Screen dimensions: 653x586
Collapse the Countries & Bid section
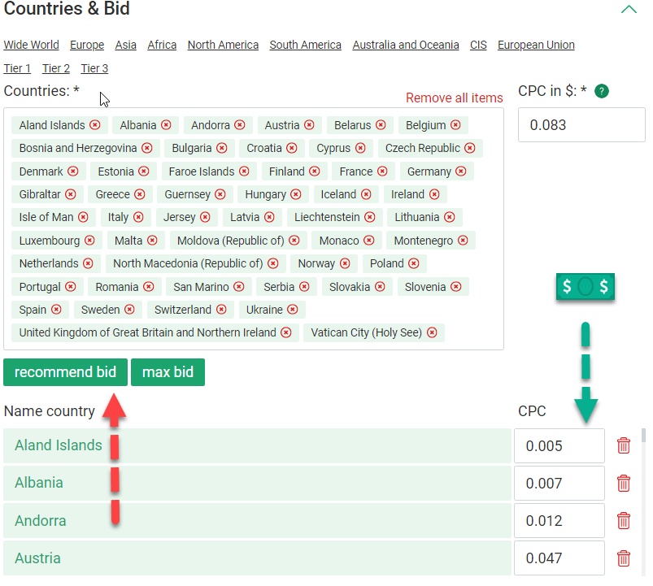[629, 10]
